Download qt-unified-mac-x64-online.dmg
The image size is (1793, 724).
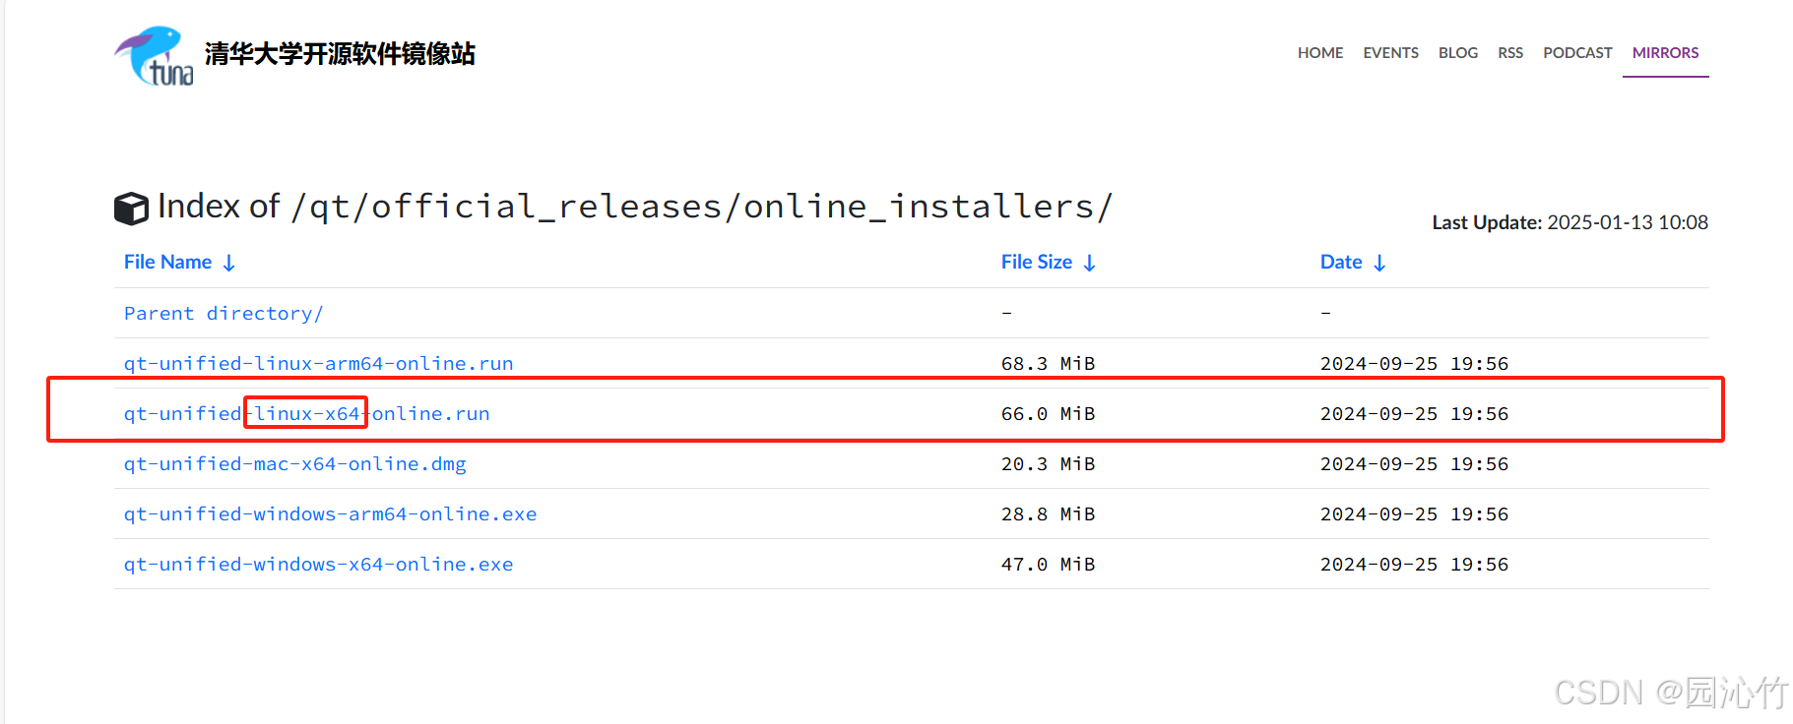294,463
